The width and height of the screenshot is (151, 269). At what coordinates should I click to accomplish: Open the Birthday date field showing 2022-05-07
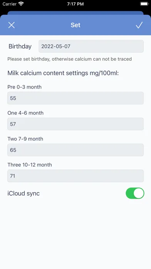pyautogui.click(x=91, y=46)
